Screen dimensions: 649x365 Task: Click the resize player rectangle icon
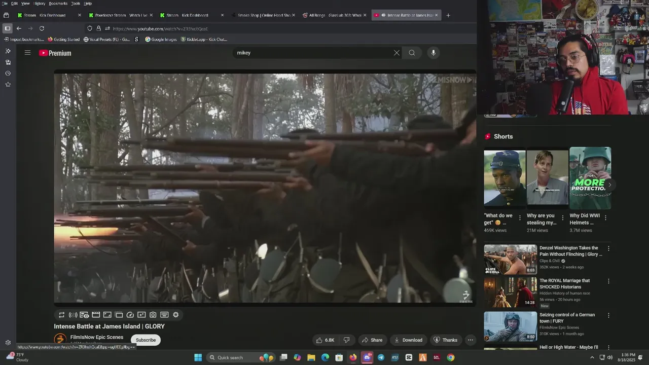tap(107, 315)
